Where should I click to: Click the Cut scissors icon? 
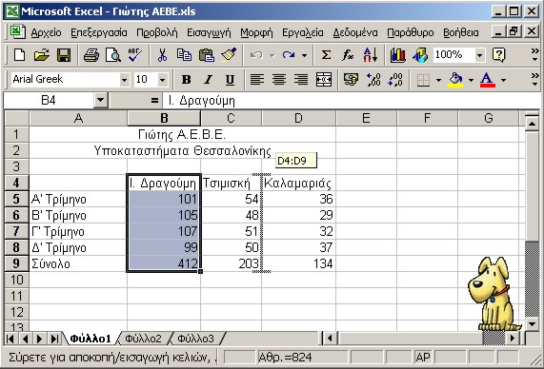(162, 55)
